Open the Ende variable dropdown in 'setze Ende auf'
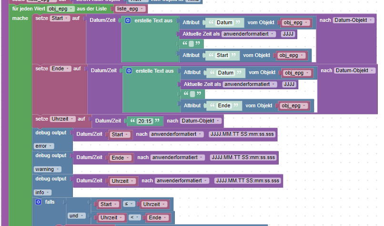Viewport: 384px width, 226px height. (x=61, y=68)
